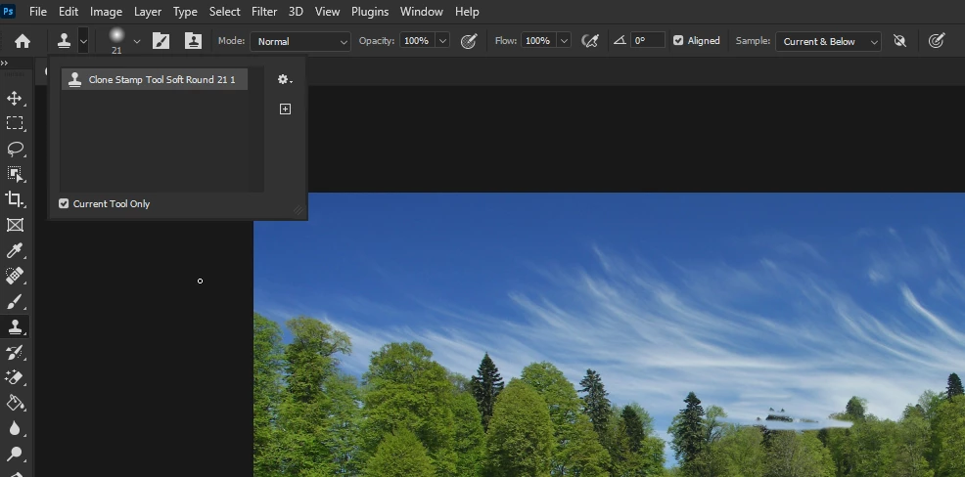This screenshot has width=965, height=477.
Task: Toggle the Brush Settings panel icon
Action: click(161, 41)
